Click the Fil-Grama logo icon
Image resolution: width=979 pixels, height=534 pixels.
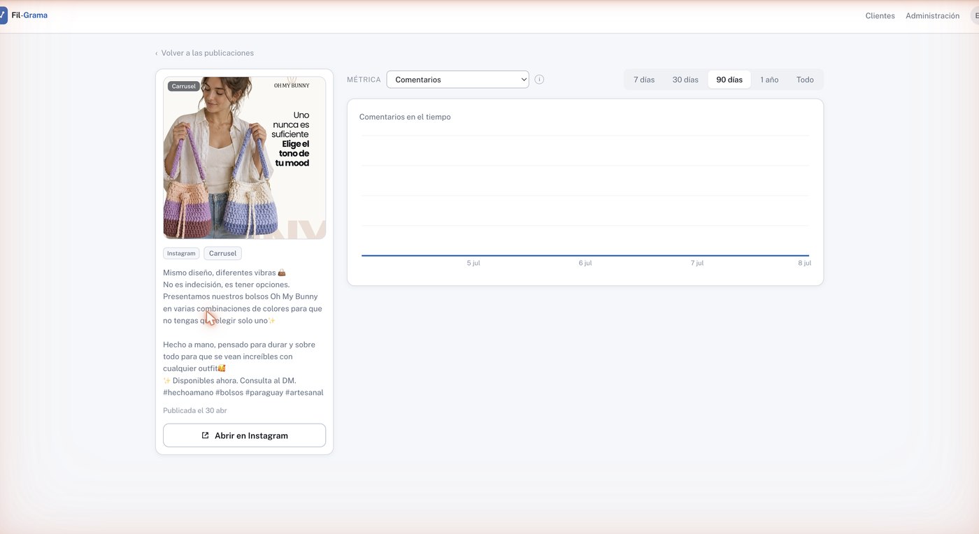(x=2, y=15)
